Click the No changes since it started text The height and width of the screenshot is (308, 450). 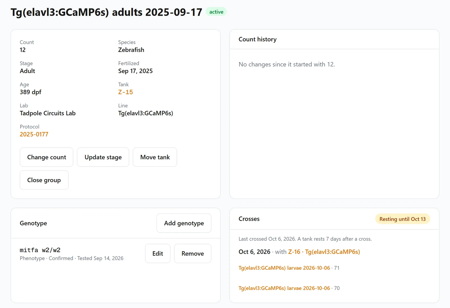click(x=287, y=64)
